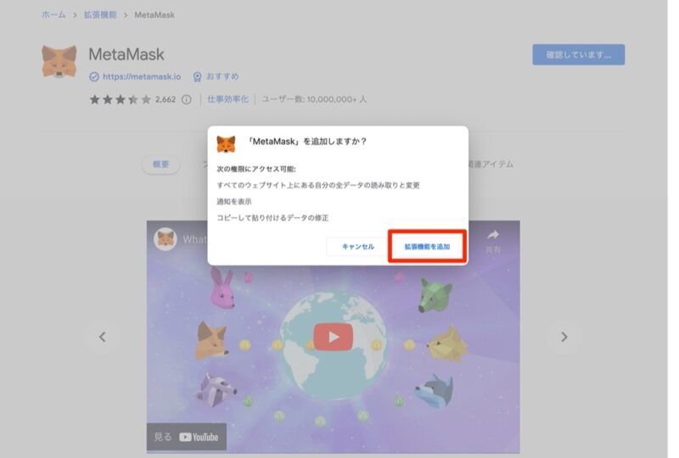Click the MetaMask fox icon in dialog
Image resolution: width=679 pixels, height=458 pixels.
[226, 144]
